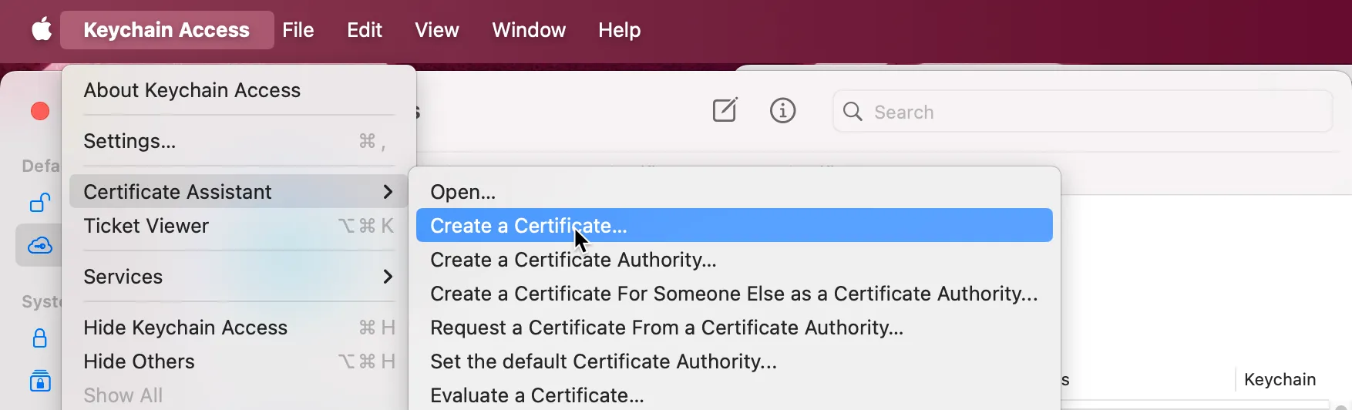Open the Help menu
The height and width of the screenshot is (410, 1352).
tap(620, 30)
